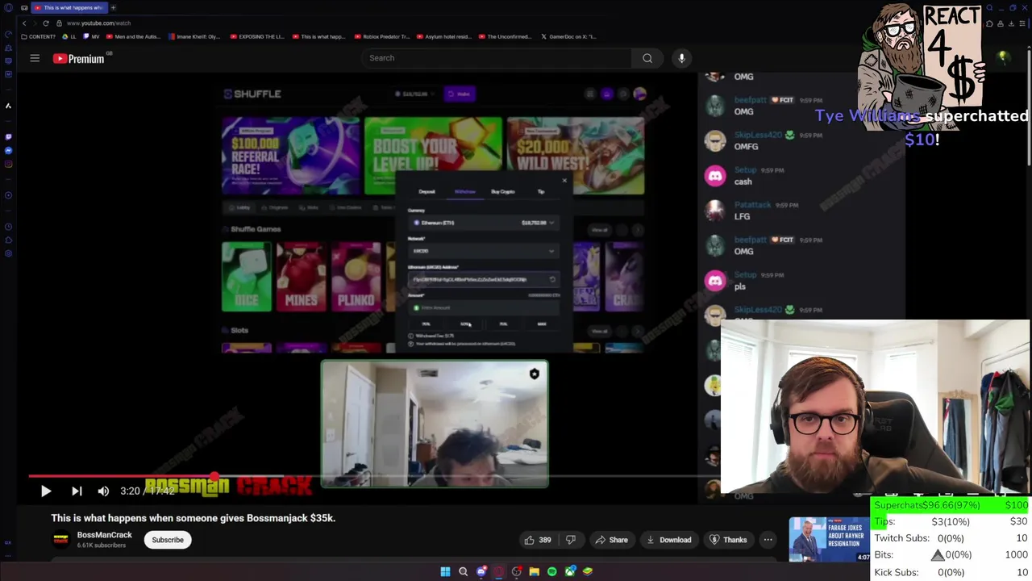Screen dimensions: 1032x581
Task: Open the BossManCrack channel name
Action: [x=104, y=535]
